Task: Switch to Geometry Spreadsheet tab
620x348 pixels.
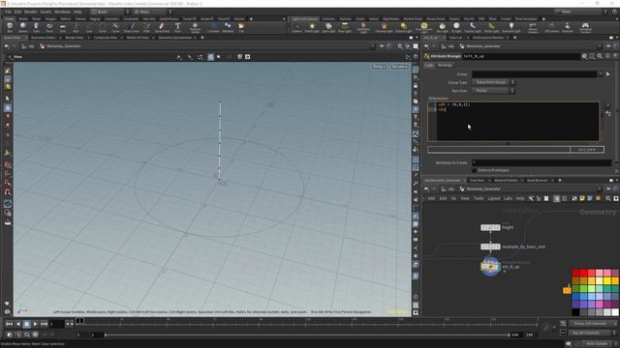Action: [x=174, y=38]
